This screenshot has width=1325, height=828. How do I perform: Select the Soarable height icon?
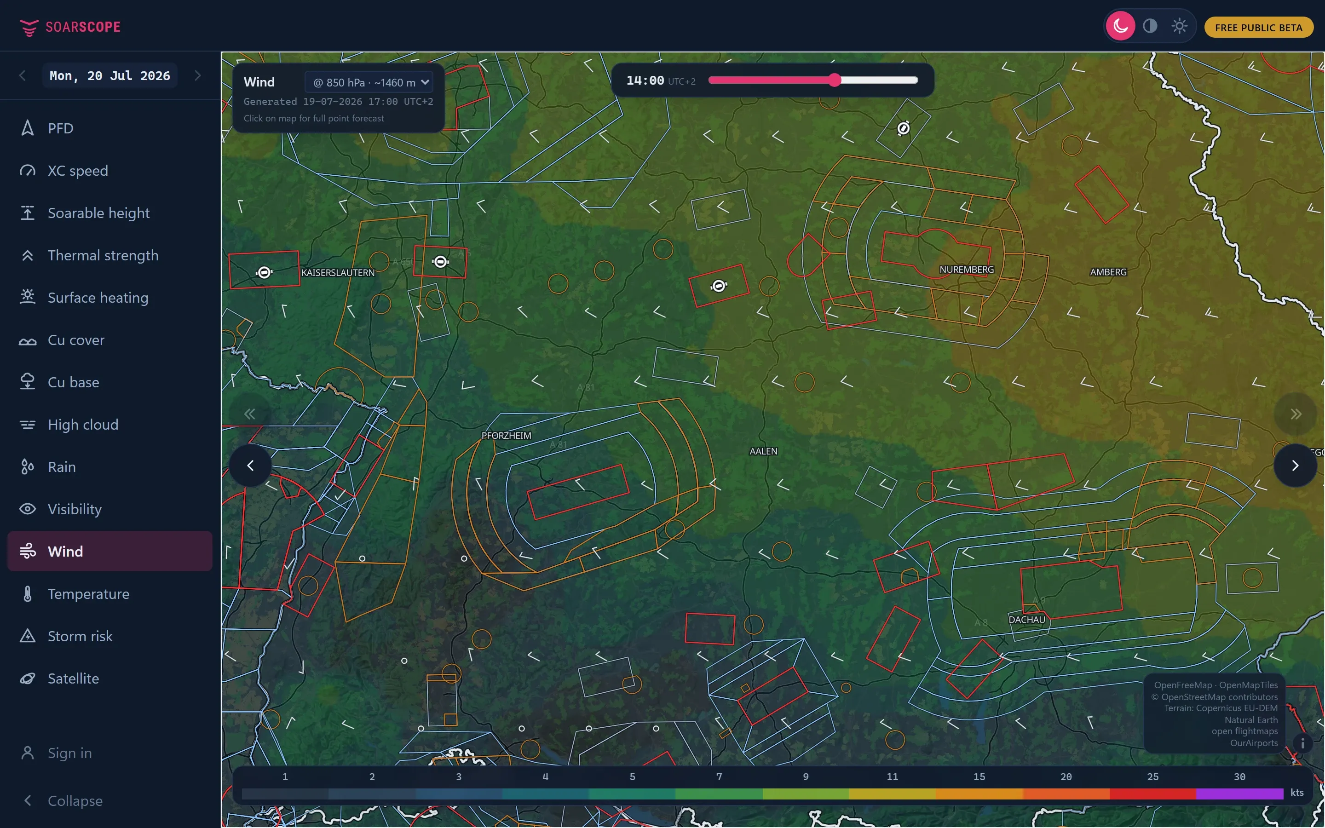click(x=28, y=213)
